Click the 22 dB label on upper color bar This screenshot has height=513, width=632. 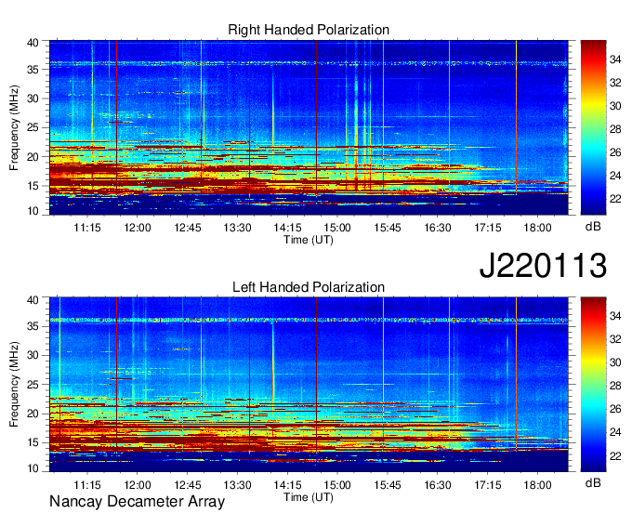pos(615,199)
